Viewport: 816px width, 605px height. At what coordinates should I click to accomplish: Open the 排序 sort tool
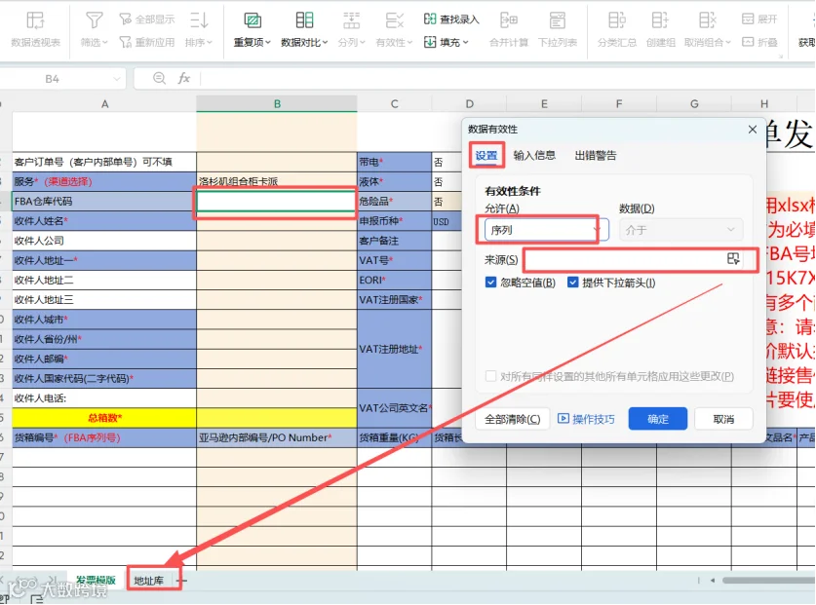[199, 29]
